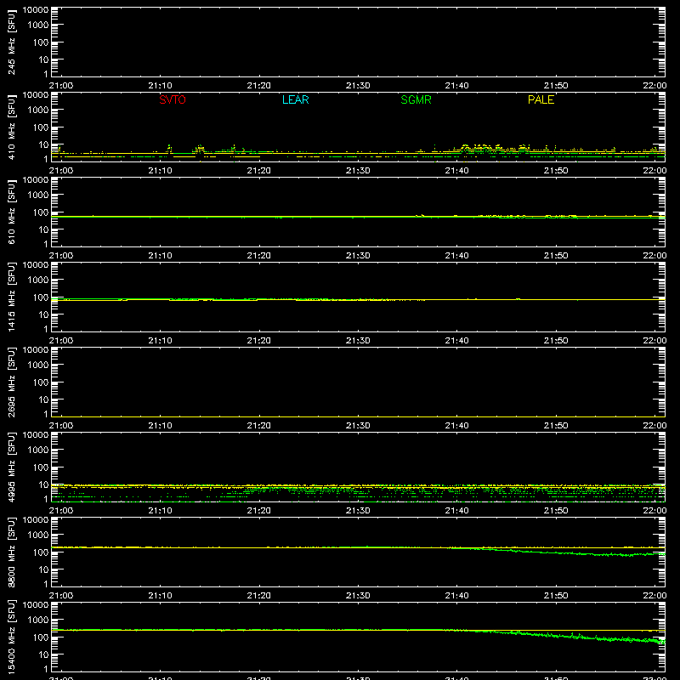Click 21:50 time label below 610 MHz panel

pyautogui.click(x=556, y=256)
